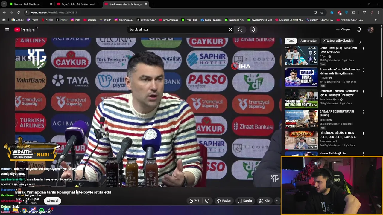Open the Twitch bookmark
The image size is (383, 215).
(x=33, y=20)
